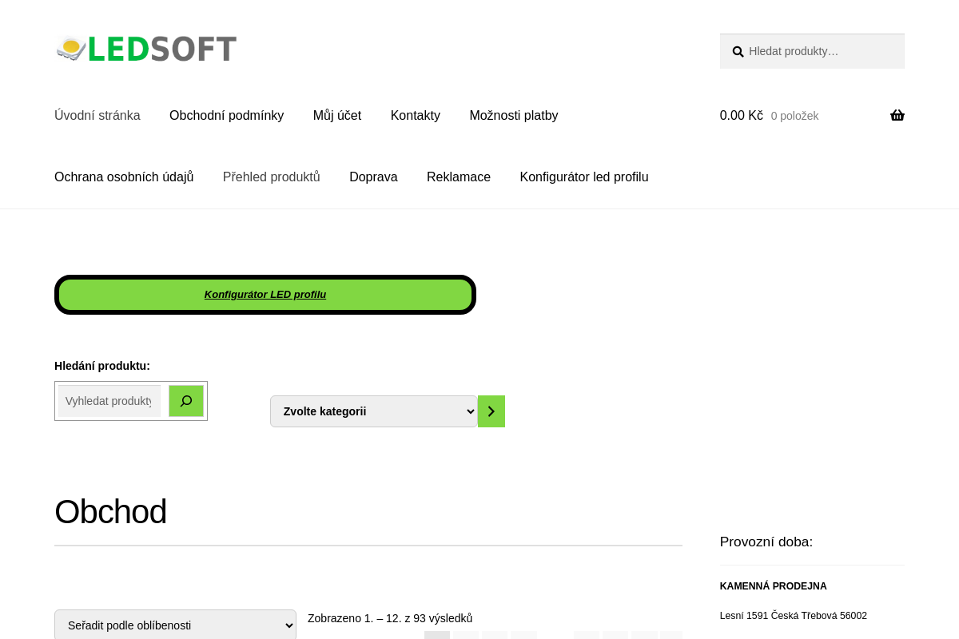Click the LEDSOFT logo
This screenshot has width=959, height=639.
(146, 49)
